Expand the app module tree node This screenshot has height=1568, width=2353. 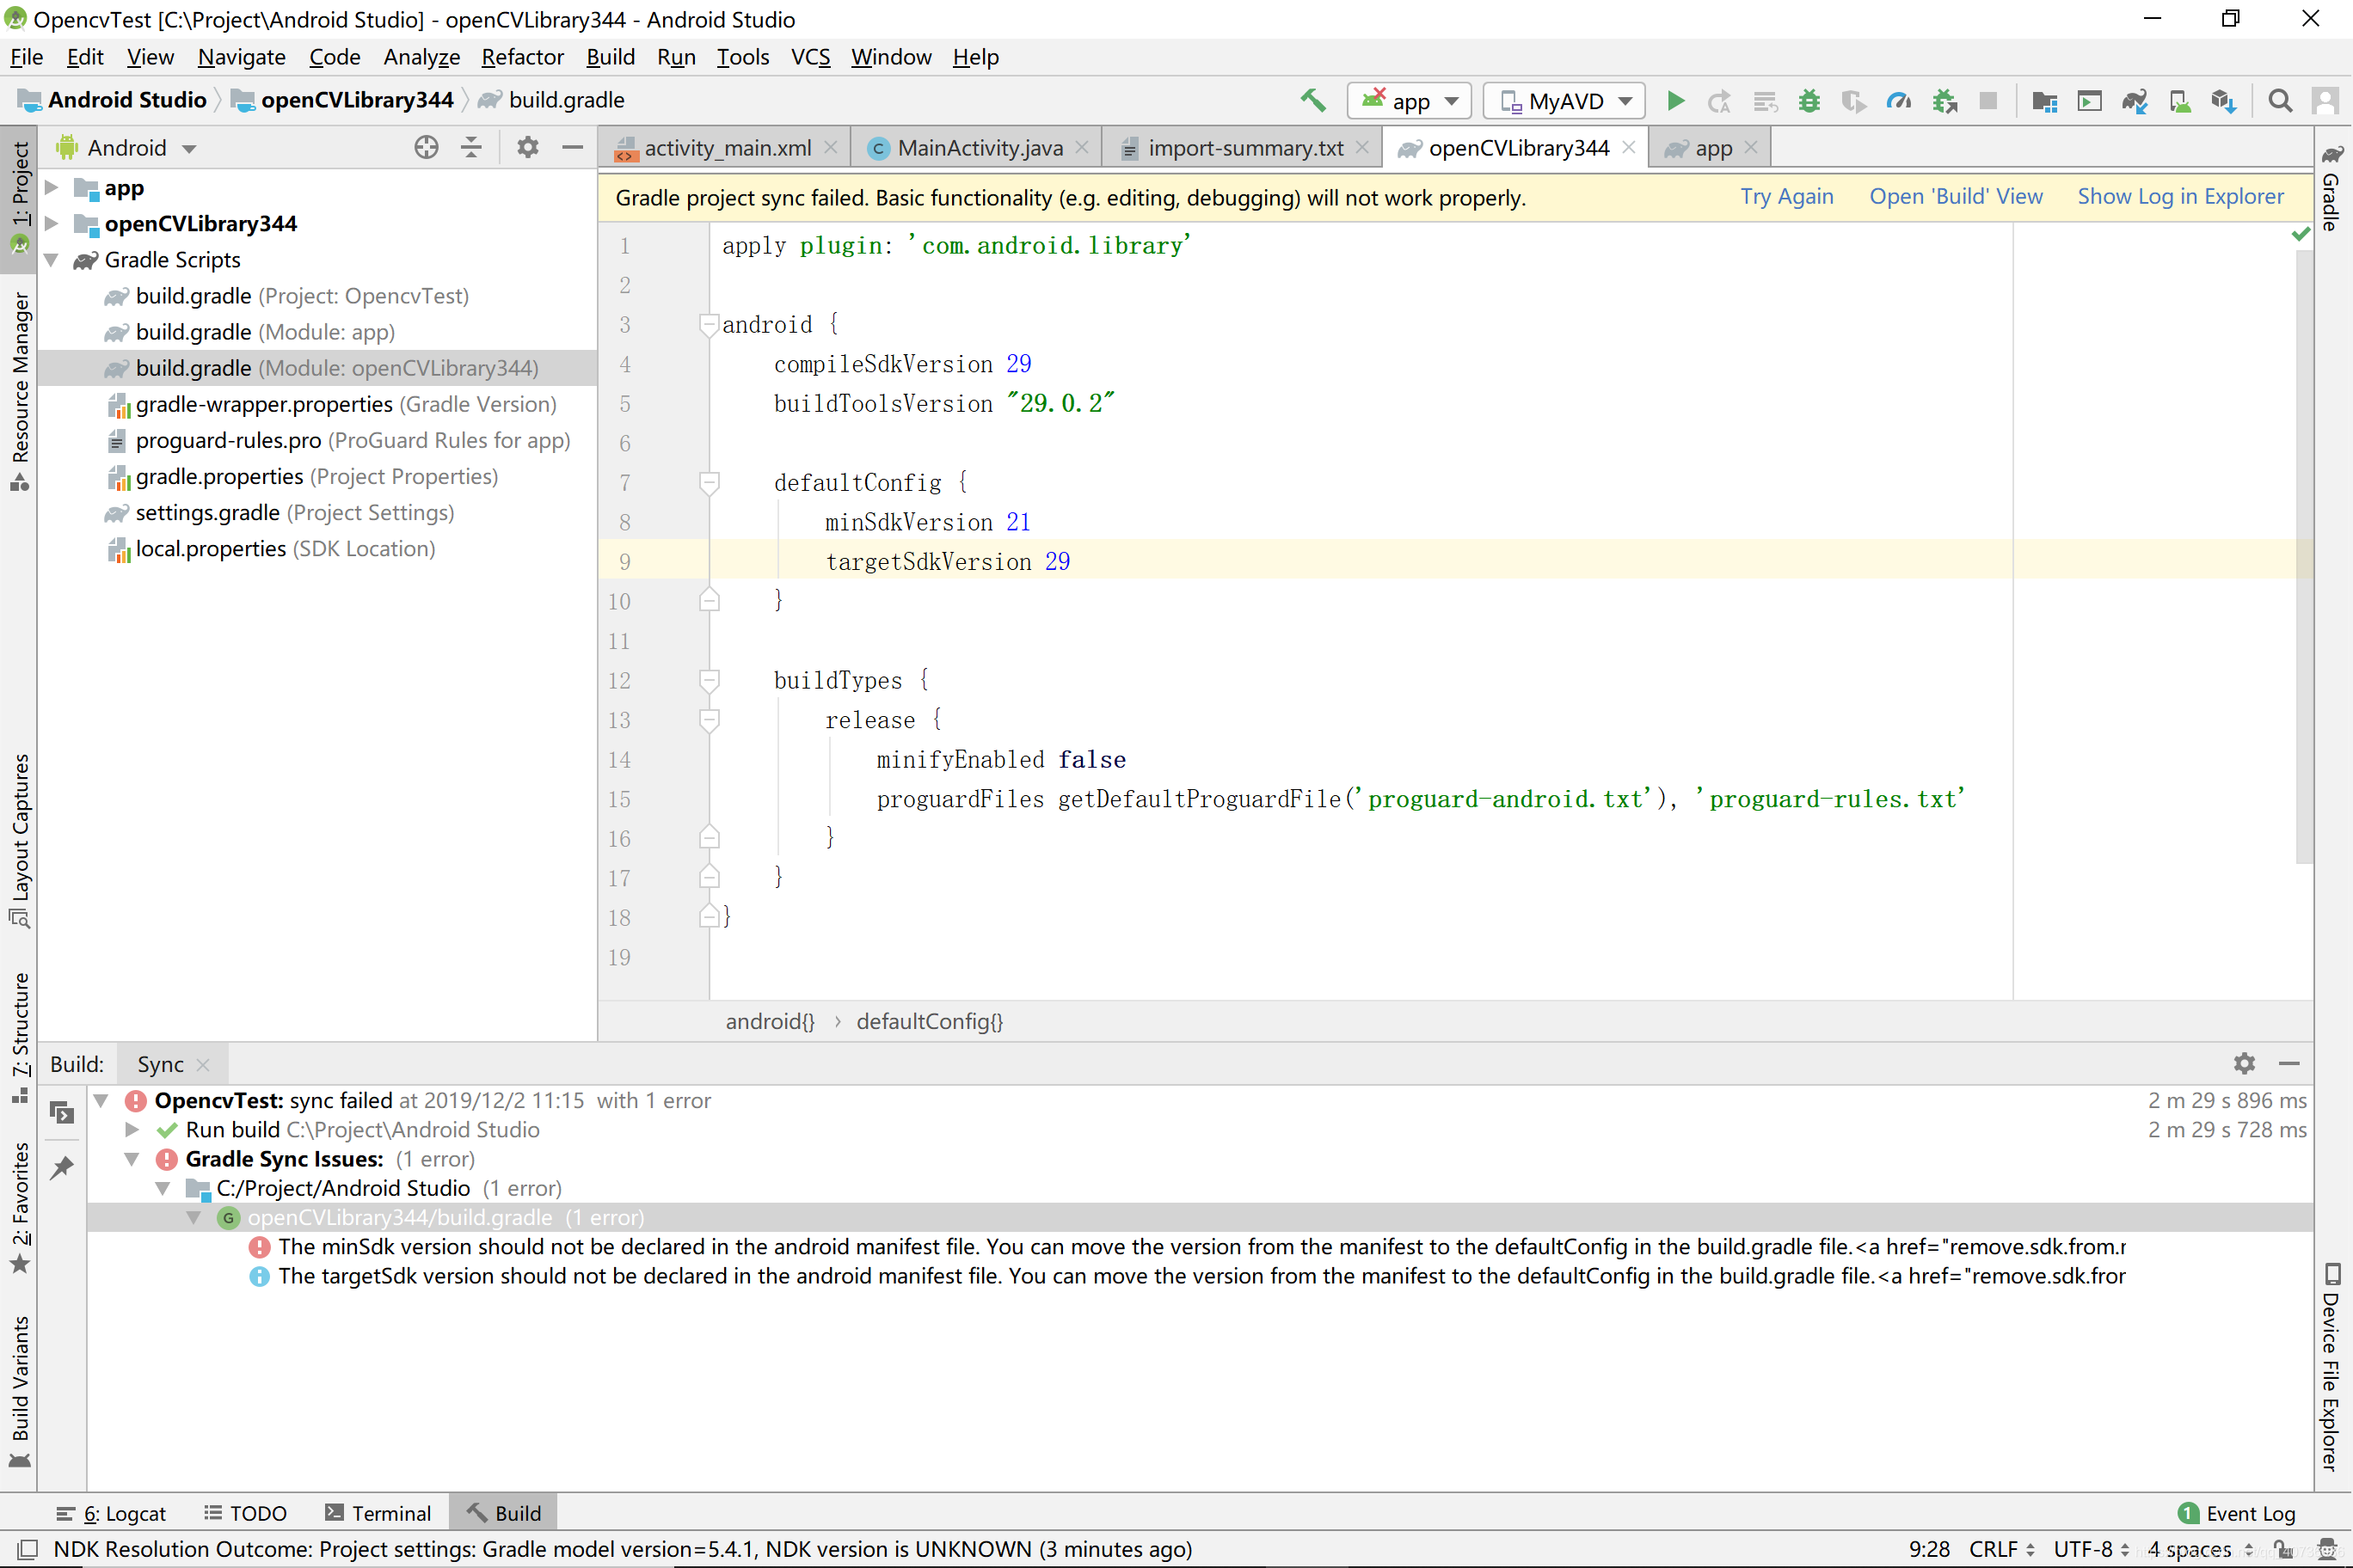[x=52, y=188]
